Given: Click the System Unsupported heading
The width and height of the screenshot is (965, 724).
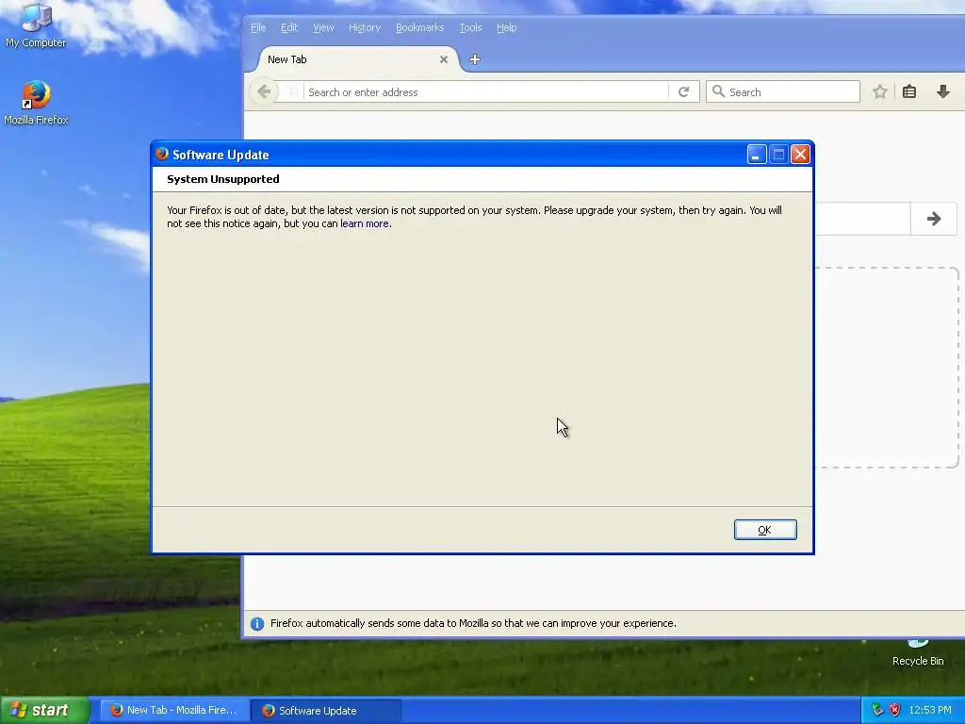Looking at the screenshot, I should [222, 179].
